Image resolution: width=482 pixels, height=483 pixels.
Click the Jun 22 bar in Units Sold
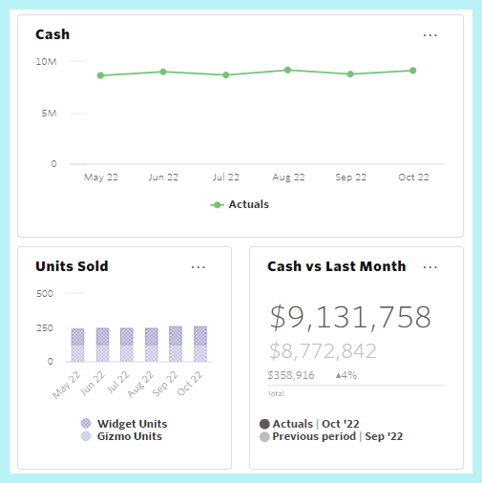pos(102,345)
